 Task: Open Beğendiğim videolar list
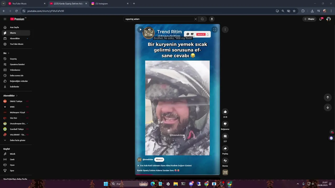point(16,81)
